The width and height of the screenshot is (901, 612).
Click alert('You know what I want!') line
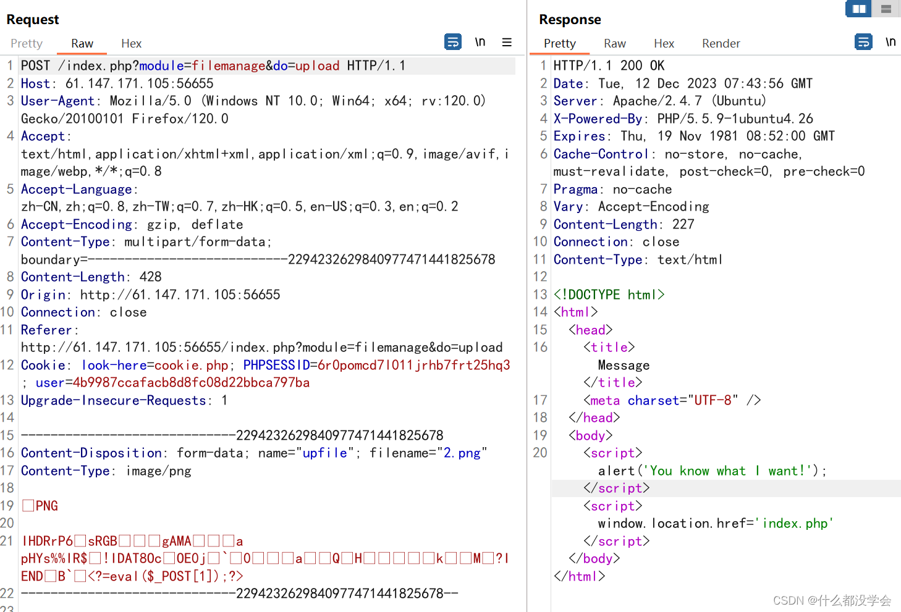pos(712,471)
